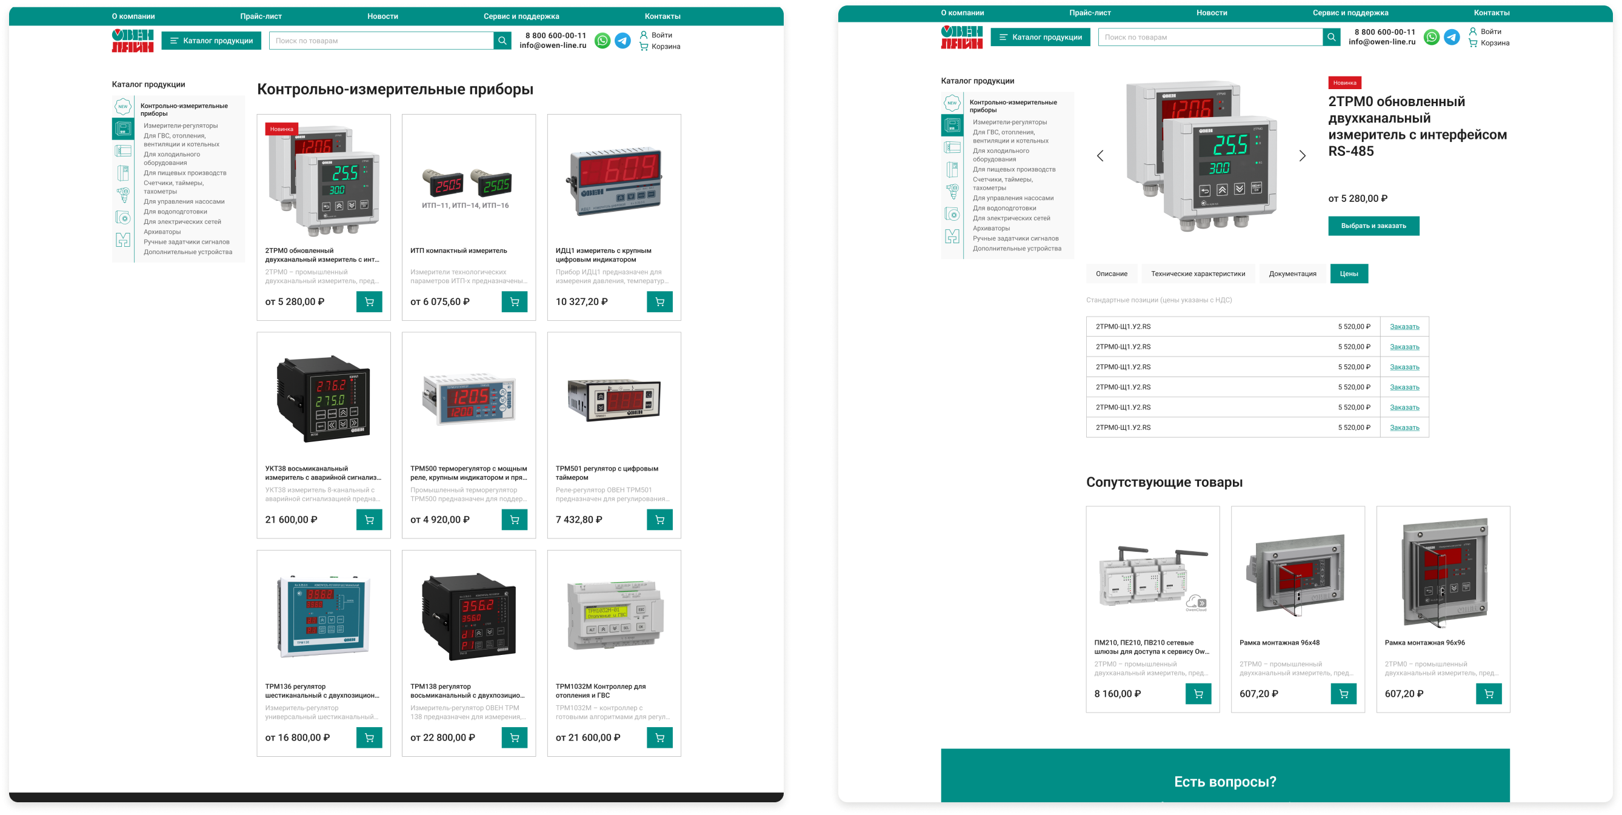Show previous product image in the carousel
The image size is (1622, 815).
point(1100,156)
